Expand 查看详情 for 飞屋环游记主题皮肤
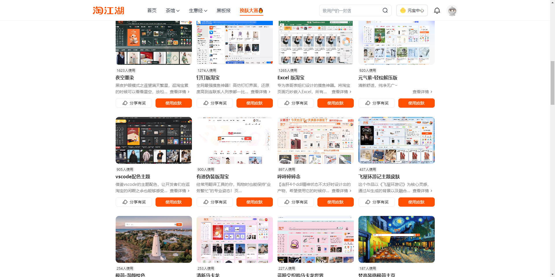Image resolution: width=555 pixels, height=277 pixels. click(422, 191)
